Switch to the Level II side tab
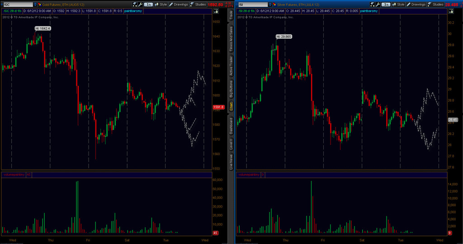This screenshot has width=463, height=244. coord(231,144)
